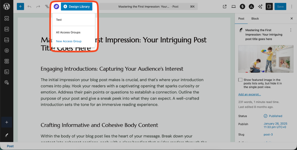Check the hide featured image checkbox
Screen dimensions: 297x150
(x=240, y=80)
